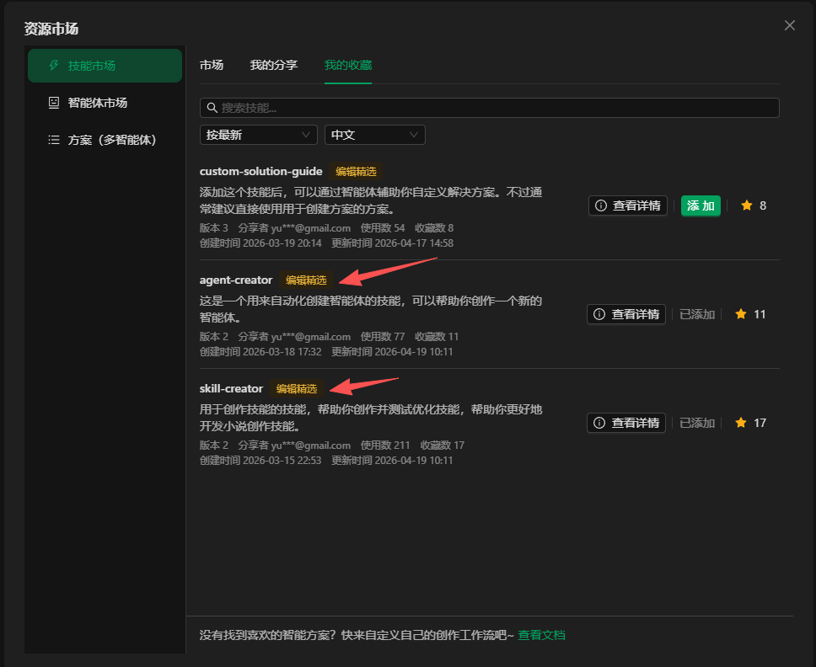This screenshot has height=667, width=816.
Task: Toggle favorite star on agent-creator
Action: pos(741,314)
